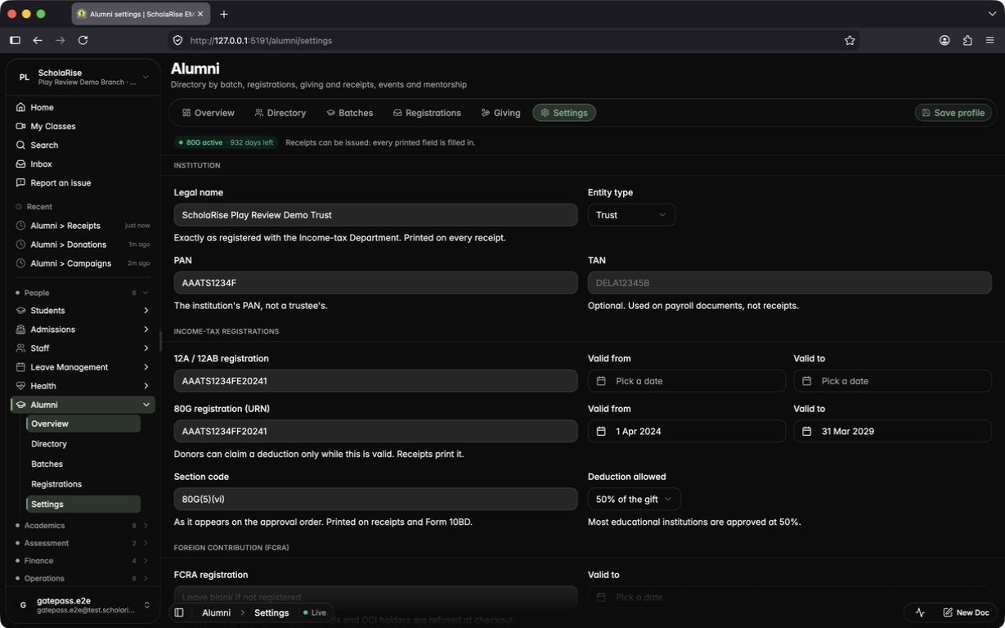The image size is (1005, 628).
Task: Click the Admissions icon
Action: [20, 330]
